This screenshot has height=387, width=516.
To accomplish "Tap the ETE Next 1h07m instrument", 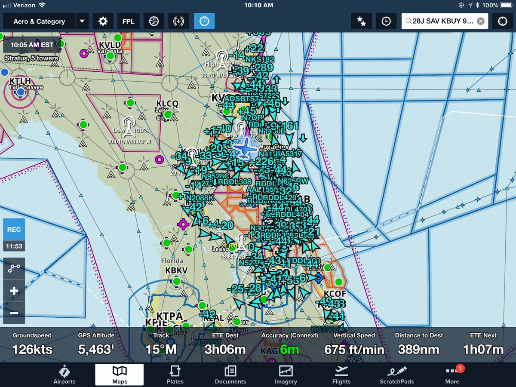I will (x=483, y=344).
